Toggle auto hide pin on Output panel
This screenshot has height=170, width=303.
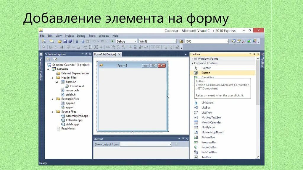pyautogui.click(x=183, y=139)
